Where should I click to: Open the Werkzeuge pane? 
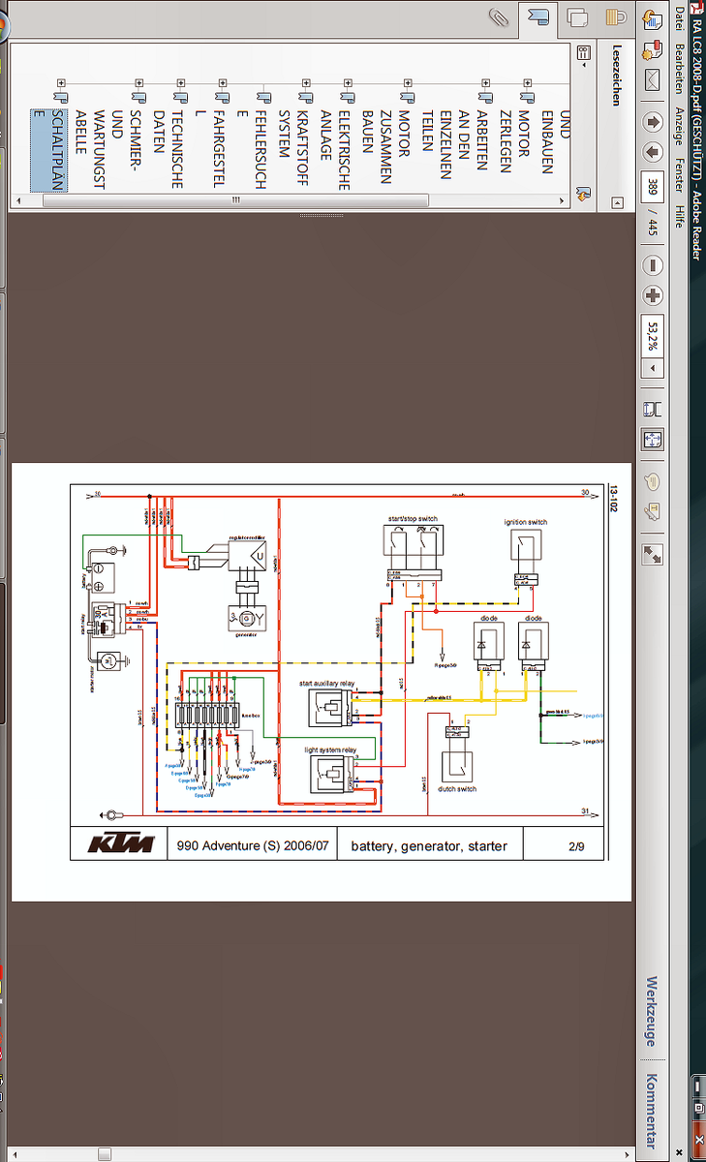click(x=652, y=1010)
